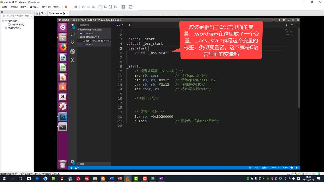Open the 文件(F) menu

tap(5, 7)
